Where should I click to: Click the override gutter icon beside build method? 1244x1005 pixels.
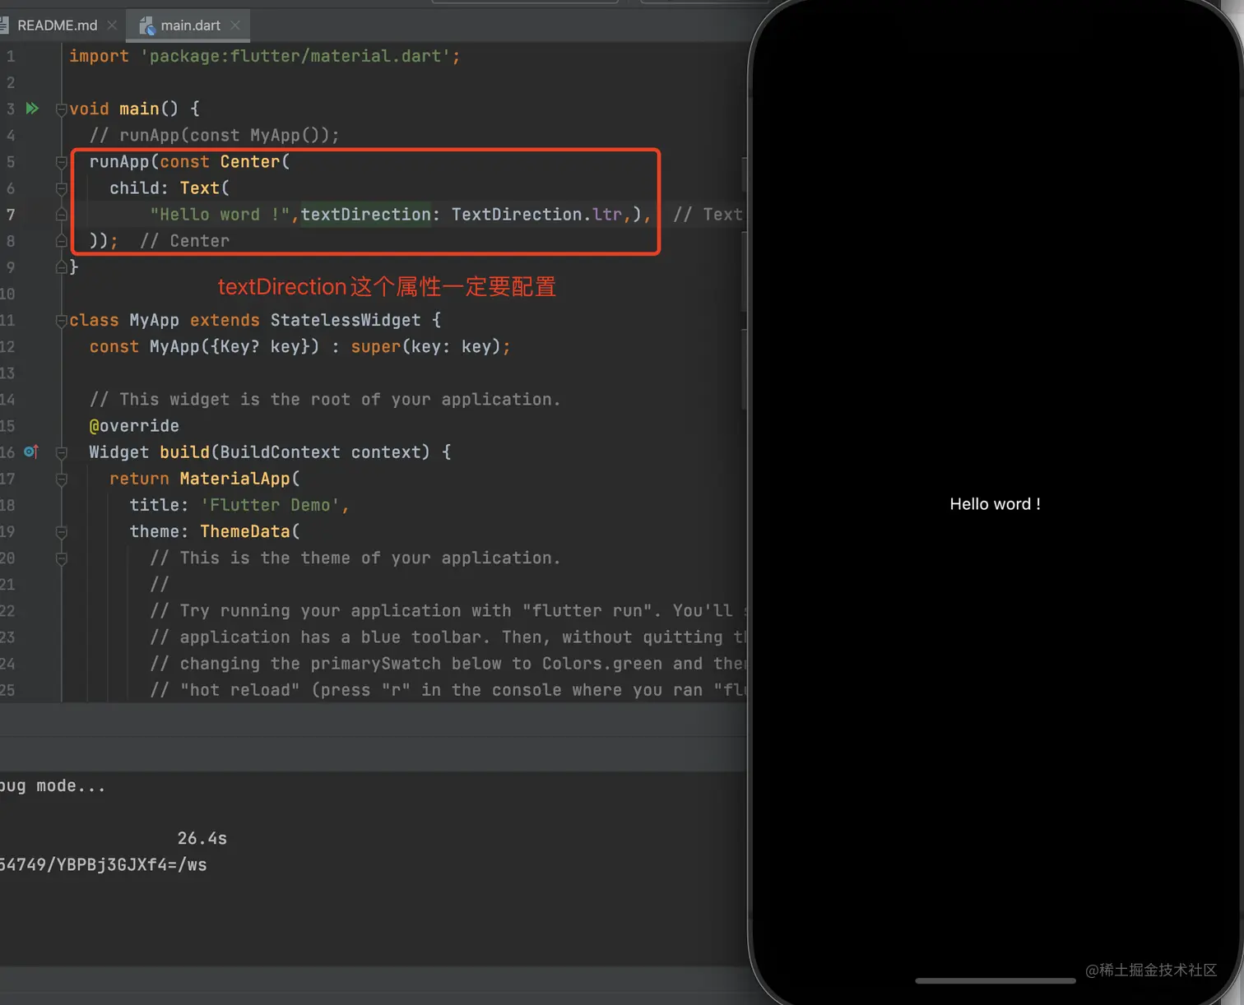coord(31,452)
